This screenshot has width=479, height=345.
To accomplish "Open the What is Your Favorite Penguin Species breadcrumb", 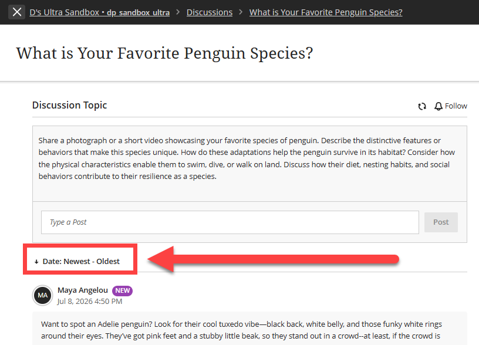I will click(x=326, y=12).
